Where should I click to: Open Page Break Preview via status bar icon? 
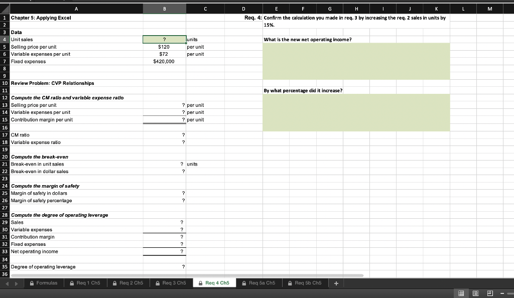(x=490, y=293)
